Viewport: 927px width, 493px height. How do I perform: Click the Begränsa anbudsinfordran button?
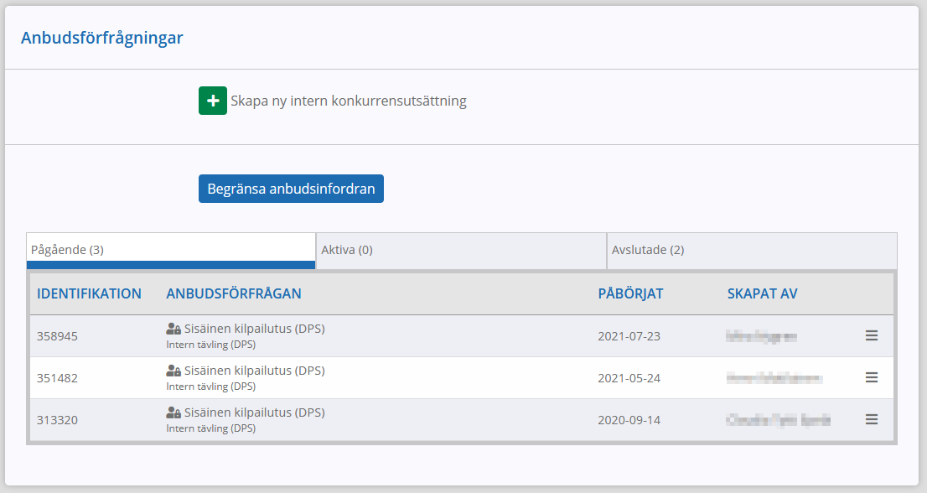click(x=291, y=189)
